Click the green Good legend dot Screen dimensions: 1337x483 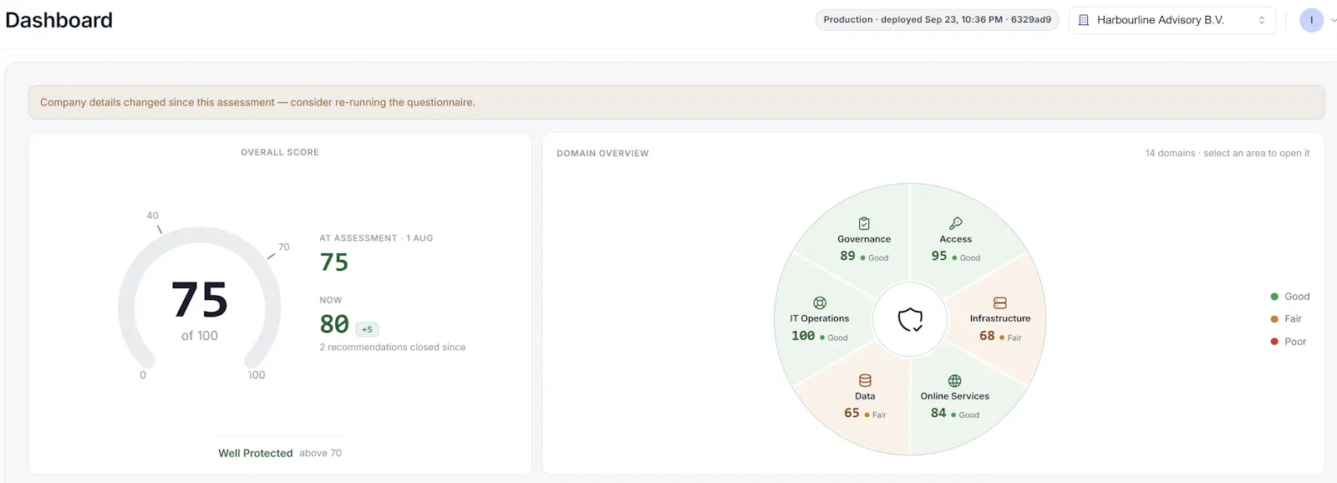click(1274, 297)
